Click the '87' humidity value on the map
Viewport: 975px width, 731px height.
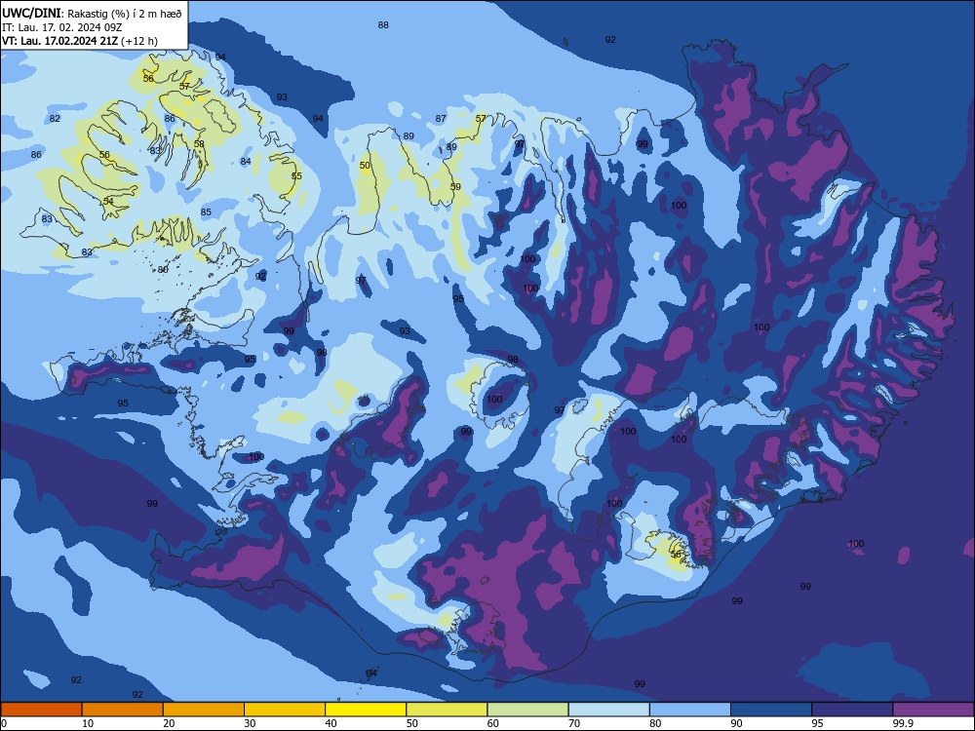tap(441, 119)
